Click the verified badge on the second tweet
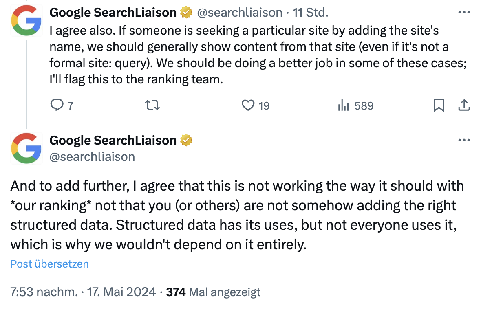Viewport: 481px width, 312px height. pyautogui.click(x=186, y=141)
